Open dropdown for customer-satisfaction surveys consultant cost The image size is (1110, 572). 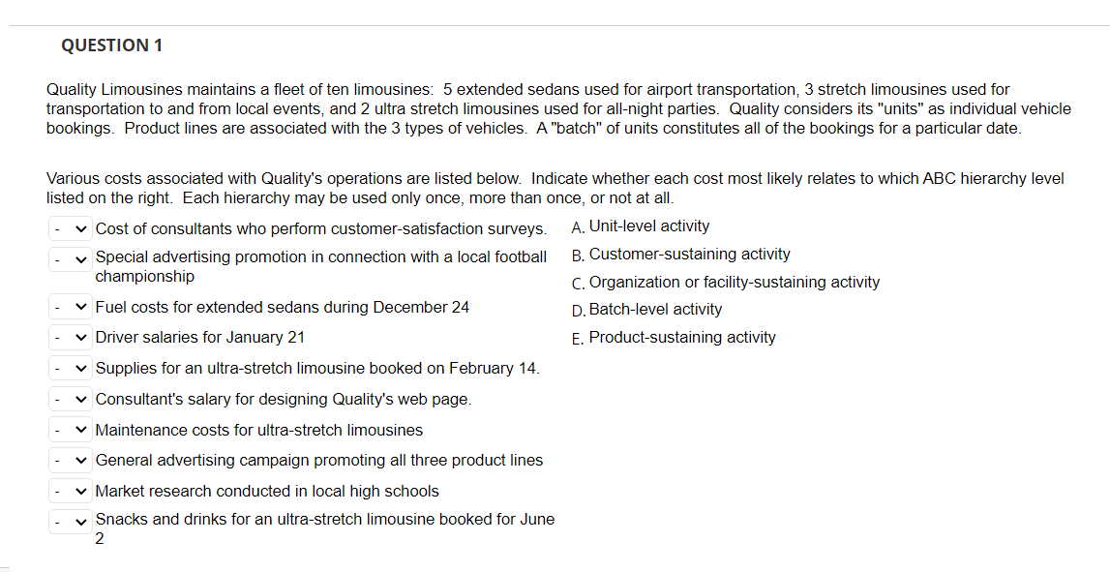click(70, 229)
